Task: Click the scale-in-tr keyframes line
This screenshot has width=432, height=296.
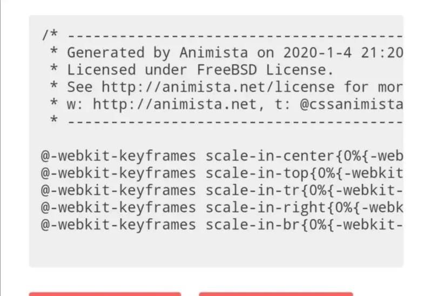Action: (221, 190)
